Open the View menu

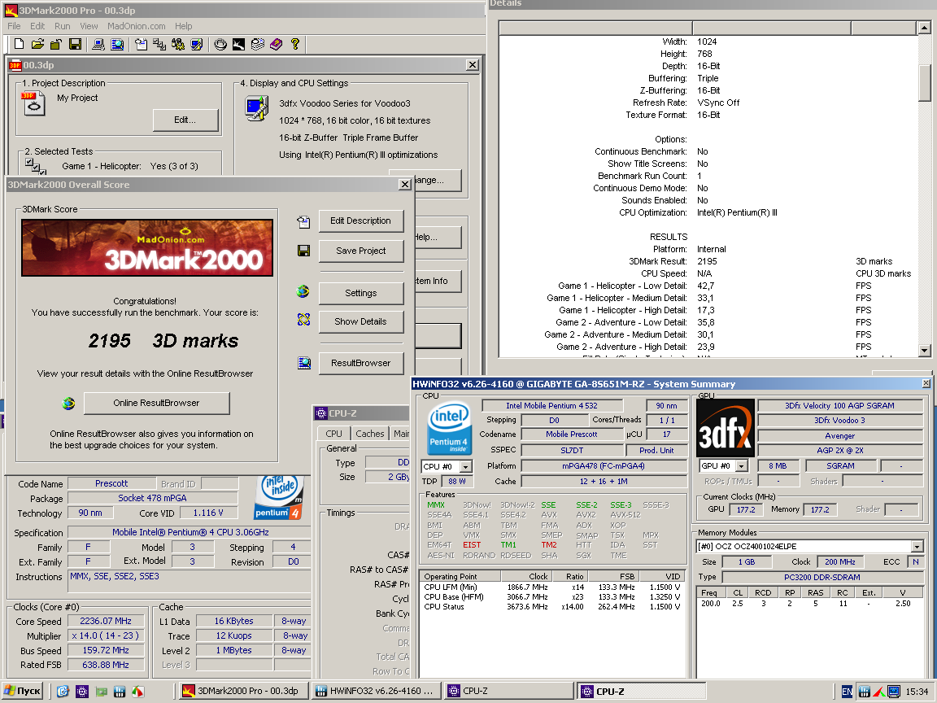coord(89,26)
